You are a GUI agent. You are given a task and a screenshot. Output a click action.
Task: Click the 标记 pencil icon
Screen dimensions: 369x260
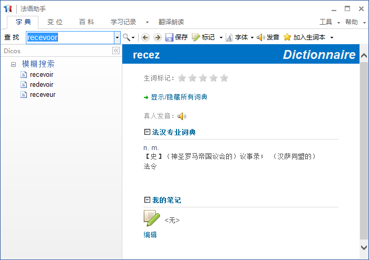coord(196,37)
